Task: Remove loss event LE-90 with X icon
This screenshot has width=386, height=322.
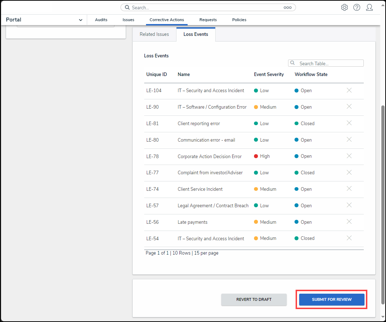Action: (x=349, y=107)
